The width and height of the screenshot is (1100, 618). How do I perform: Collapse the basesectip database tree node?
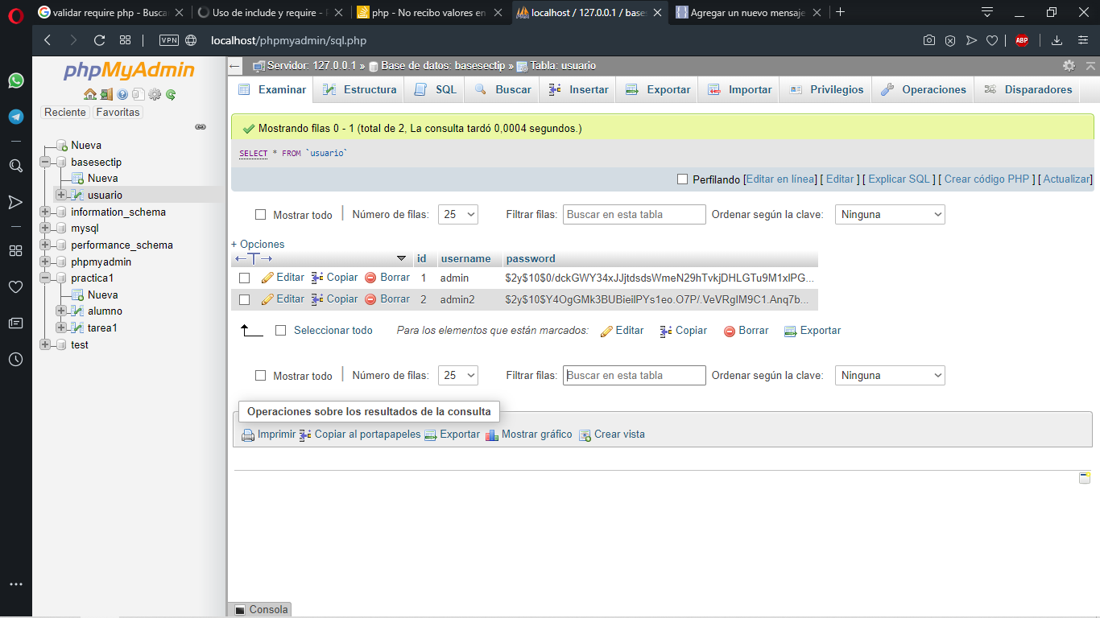(45, 162)
